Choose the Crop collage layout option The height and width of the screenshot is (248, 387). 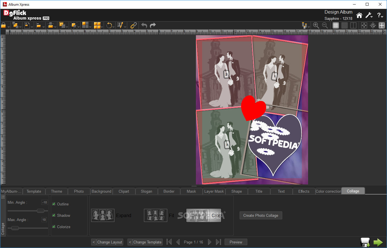coord(204,215)
